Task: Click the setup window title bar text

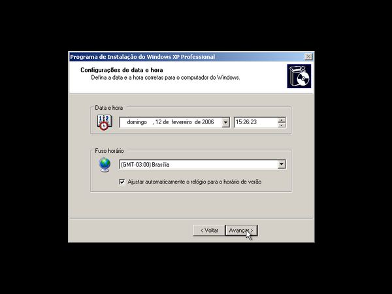Action: click(x=142, y=57)
